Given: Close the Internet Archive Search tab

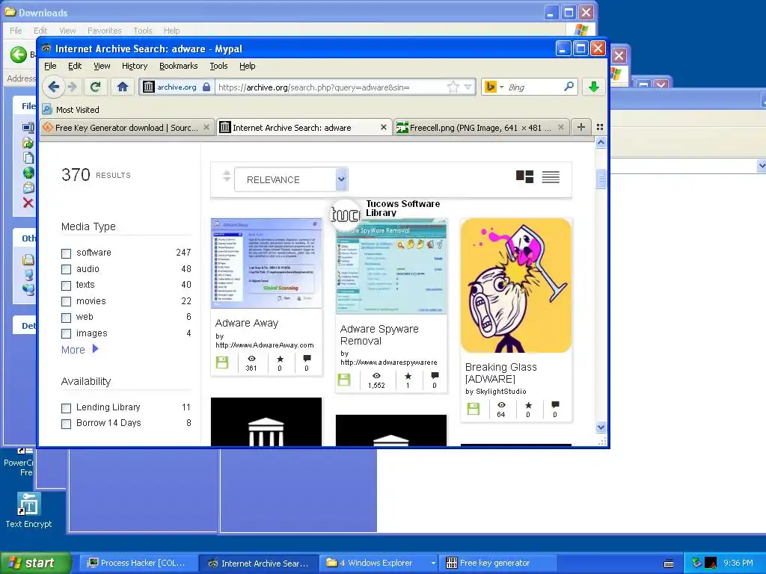Looking at the screenshot, I should 384,127.
